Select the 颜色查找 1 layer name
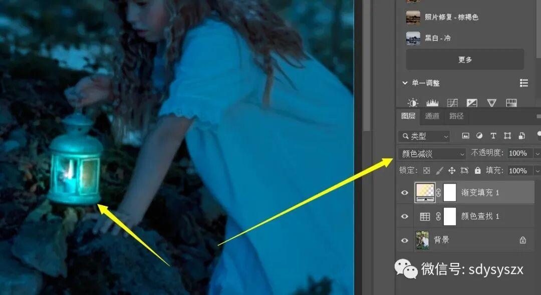Image resolution: width=541 pixels, height=295 pixels. tap(480, 216)
